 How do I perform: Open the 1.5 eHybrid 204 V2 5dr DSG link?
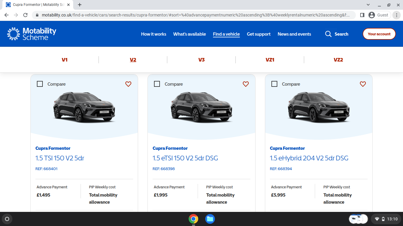309,158
